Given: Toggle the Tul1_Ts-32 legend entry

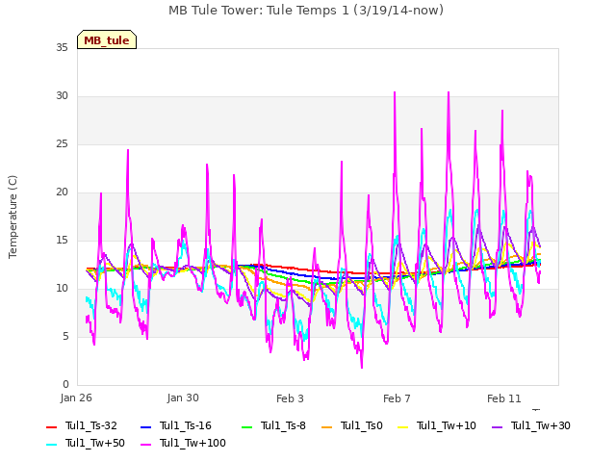Looking at the screenshot, I should [82, 425].
